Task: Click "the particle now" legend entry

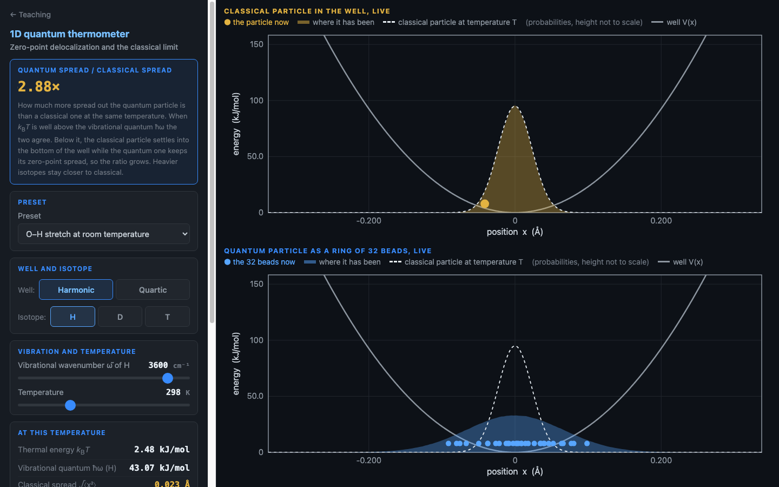Action: [256, 22]
